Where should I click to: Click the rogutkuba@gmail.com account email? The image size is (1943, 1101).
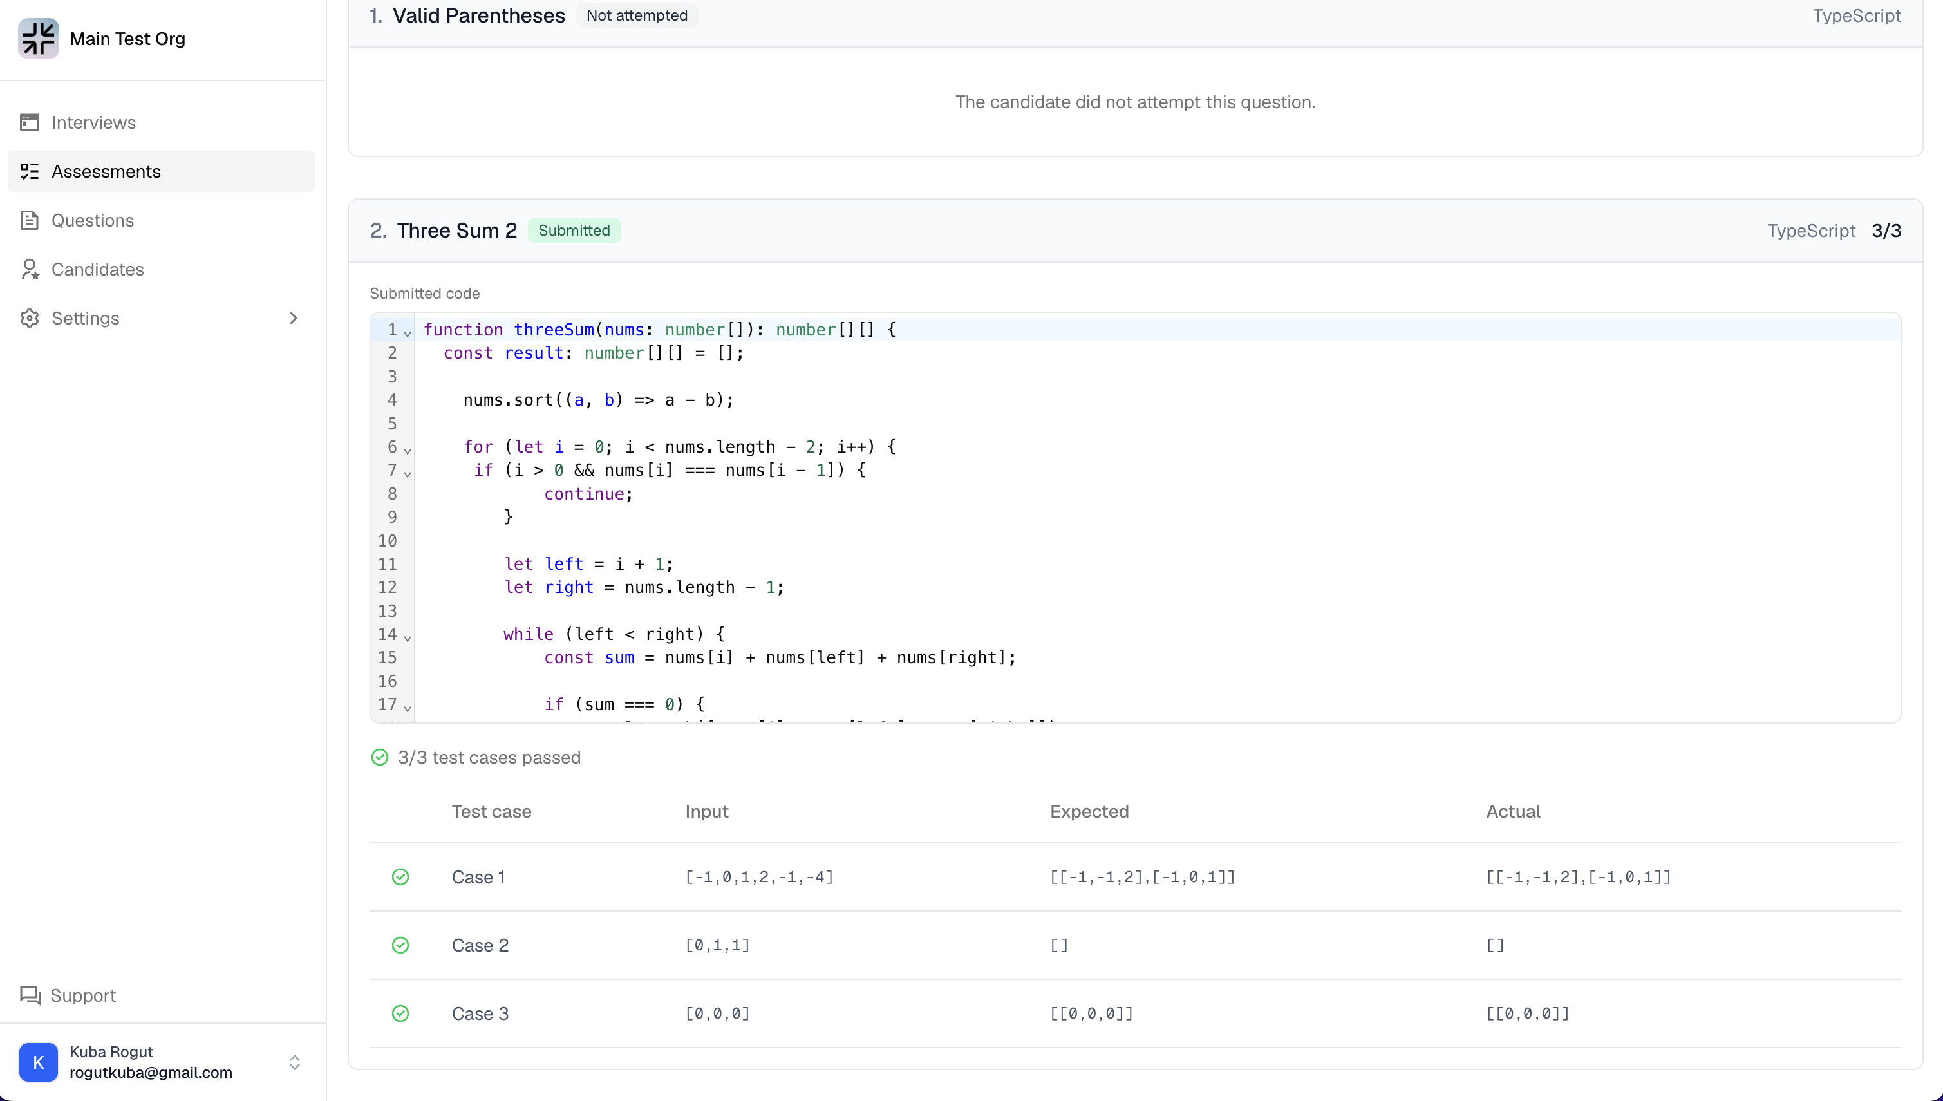151,1072
